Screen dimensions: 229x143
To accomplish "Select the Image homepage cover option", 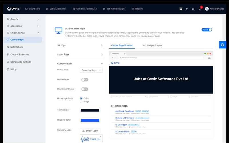I will click(x=81, y=102).
